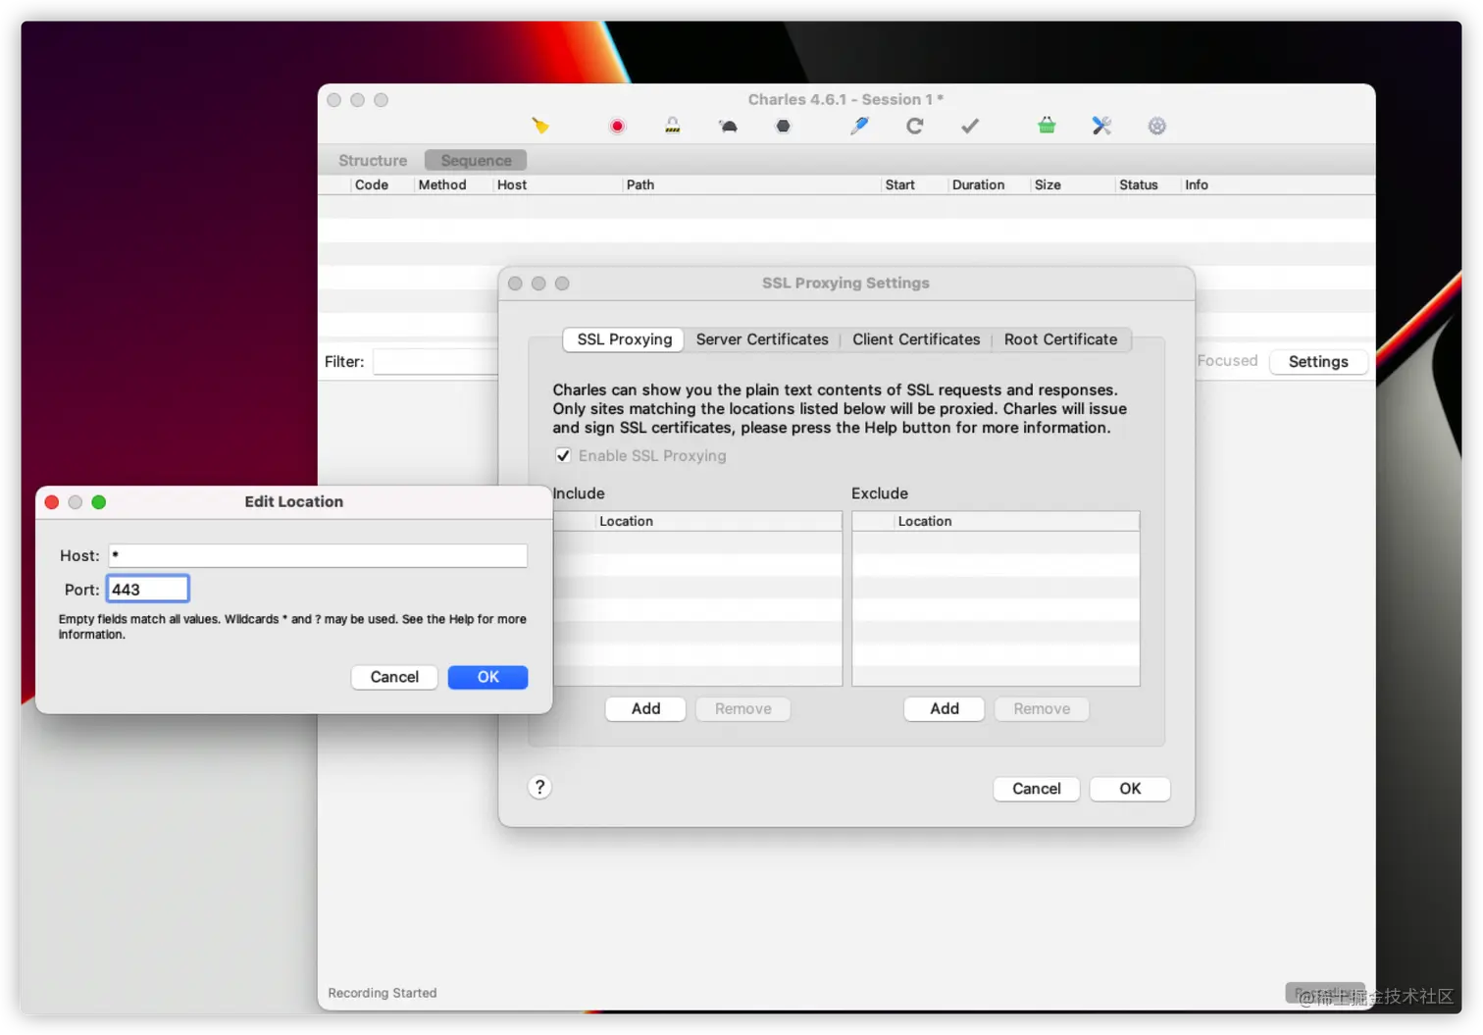
Task: Select the compose pen icon
Action: point(859,126)
